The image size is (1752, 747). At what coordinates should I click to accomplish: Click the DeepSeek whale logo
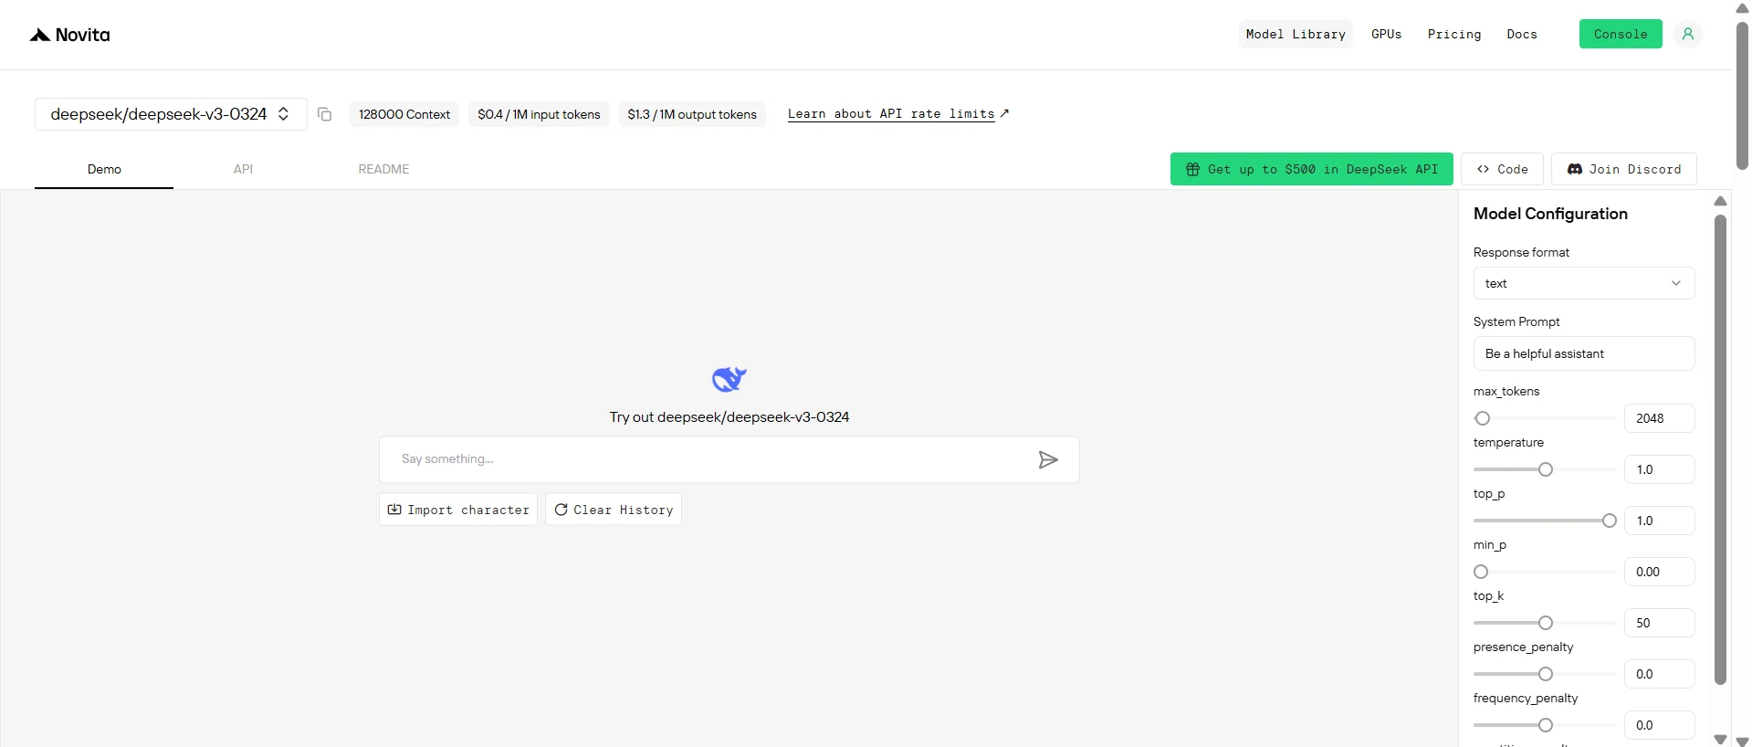(729, 379)
